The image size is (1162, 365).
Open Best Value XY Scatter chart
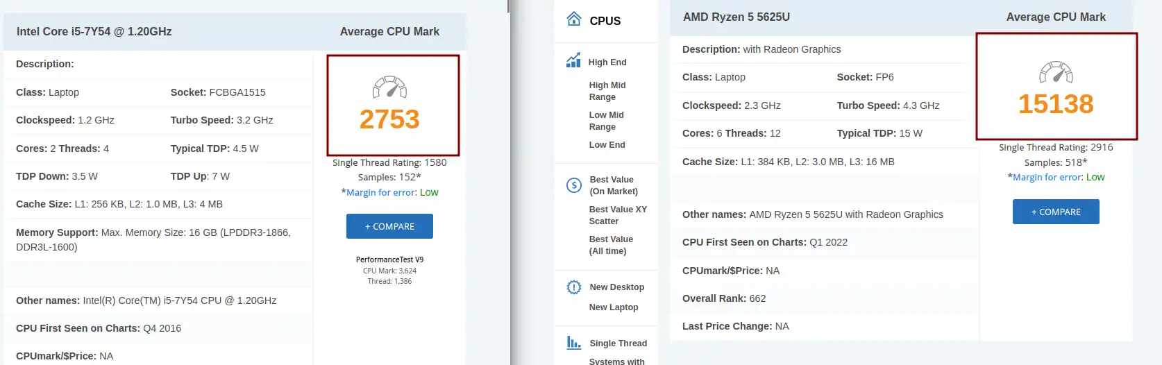tap(618, 215)
